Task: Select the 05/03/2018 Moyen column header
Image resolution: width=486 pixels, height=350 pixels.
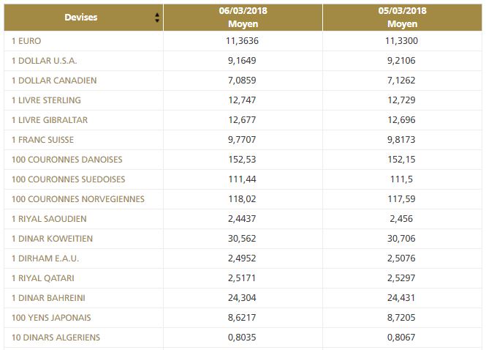Action: tap(403, 18)
